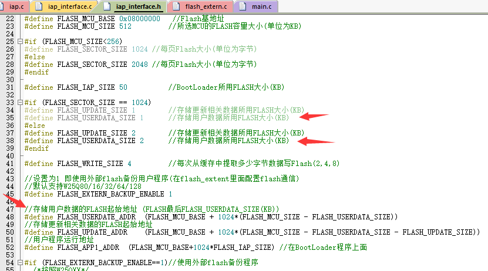
Task: Click the comment on line 51
Action: tap(59, 239)
